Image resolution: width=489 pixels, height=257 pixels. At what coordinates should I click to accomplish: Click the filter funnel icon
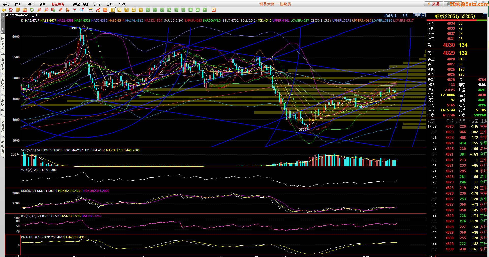tap(74, 10)
